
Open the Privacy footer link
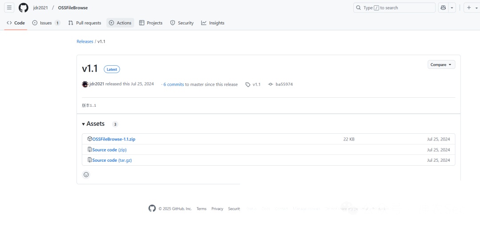(217, 209)
